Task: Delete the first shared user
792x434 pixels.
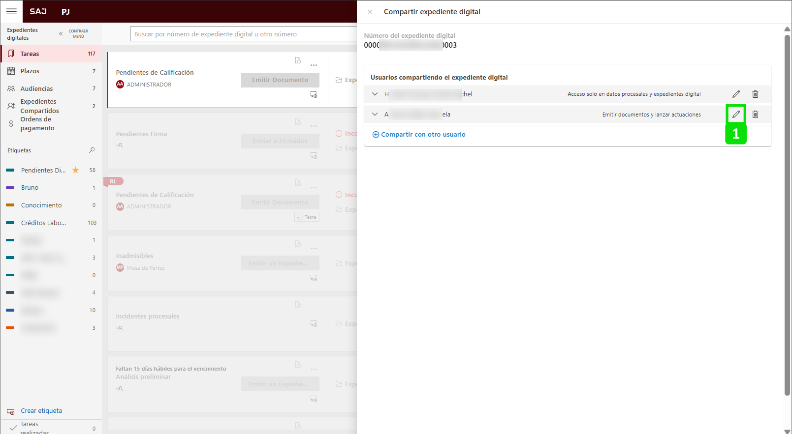Action: point(755,94)
